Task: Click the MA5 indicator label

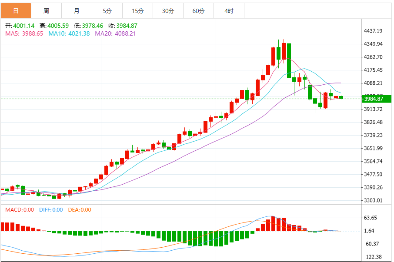Action: pos(24,33)
